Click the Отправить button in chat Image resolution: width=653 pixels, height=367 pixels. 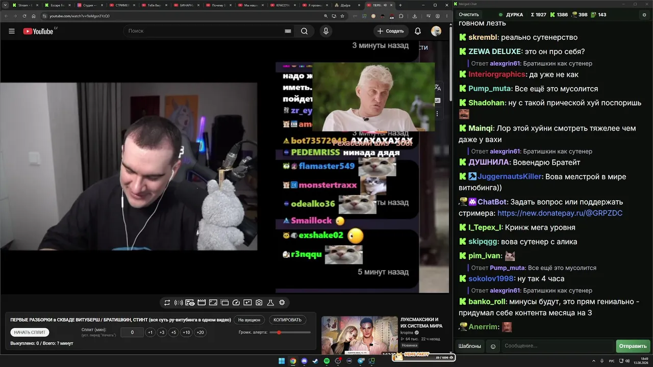[633, 346]
